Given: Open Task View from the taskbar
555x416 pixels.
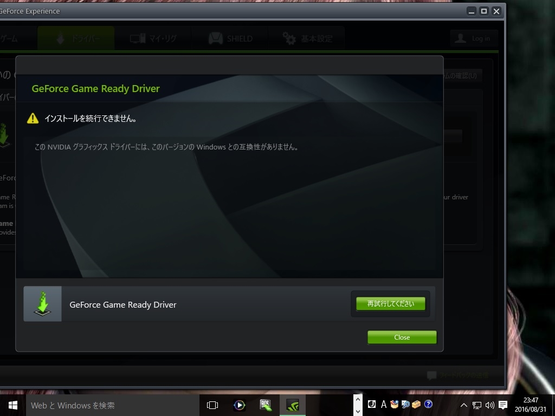Looking at the screenshot, I should click(x=212, y=405).
